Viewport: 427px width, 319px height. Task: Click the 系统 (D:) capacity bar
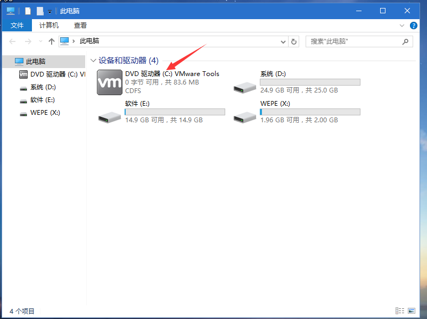(x=310, y=82)
